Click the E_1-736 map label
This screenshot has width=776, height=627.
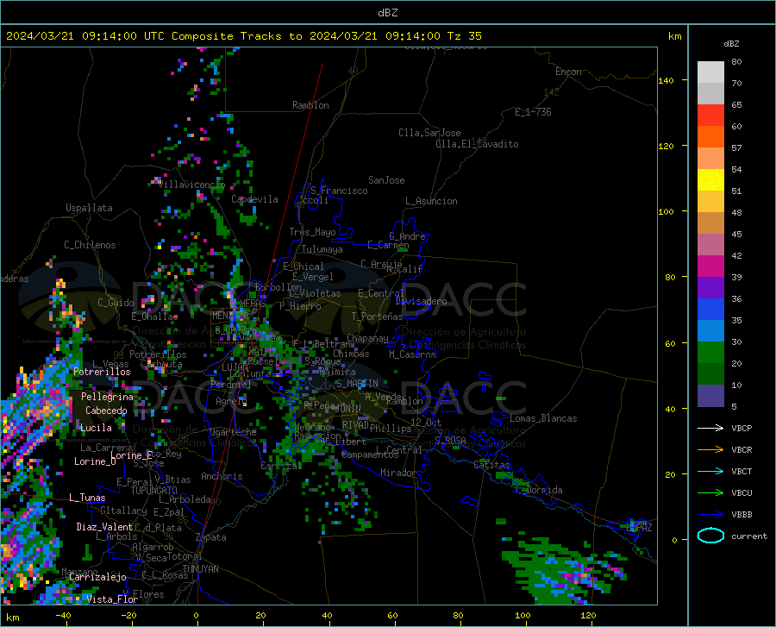click(x=533, y=112)
